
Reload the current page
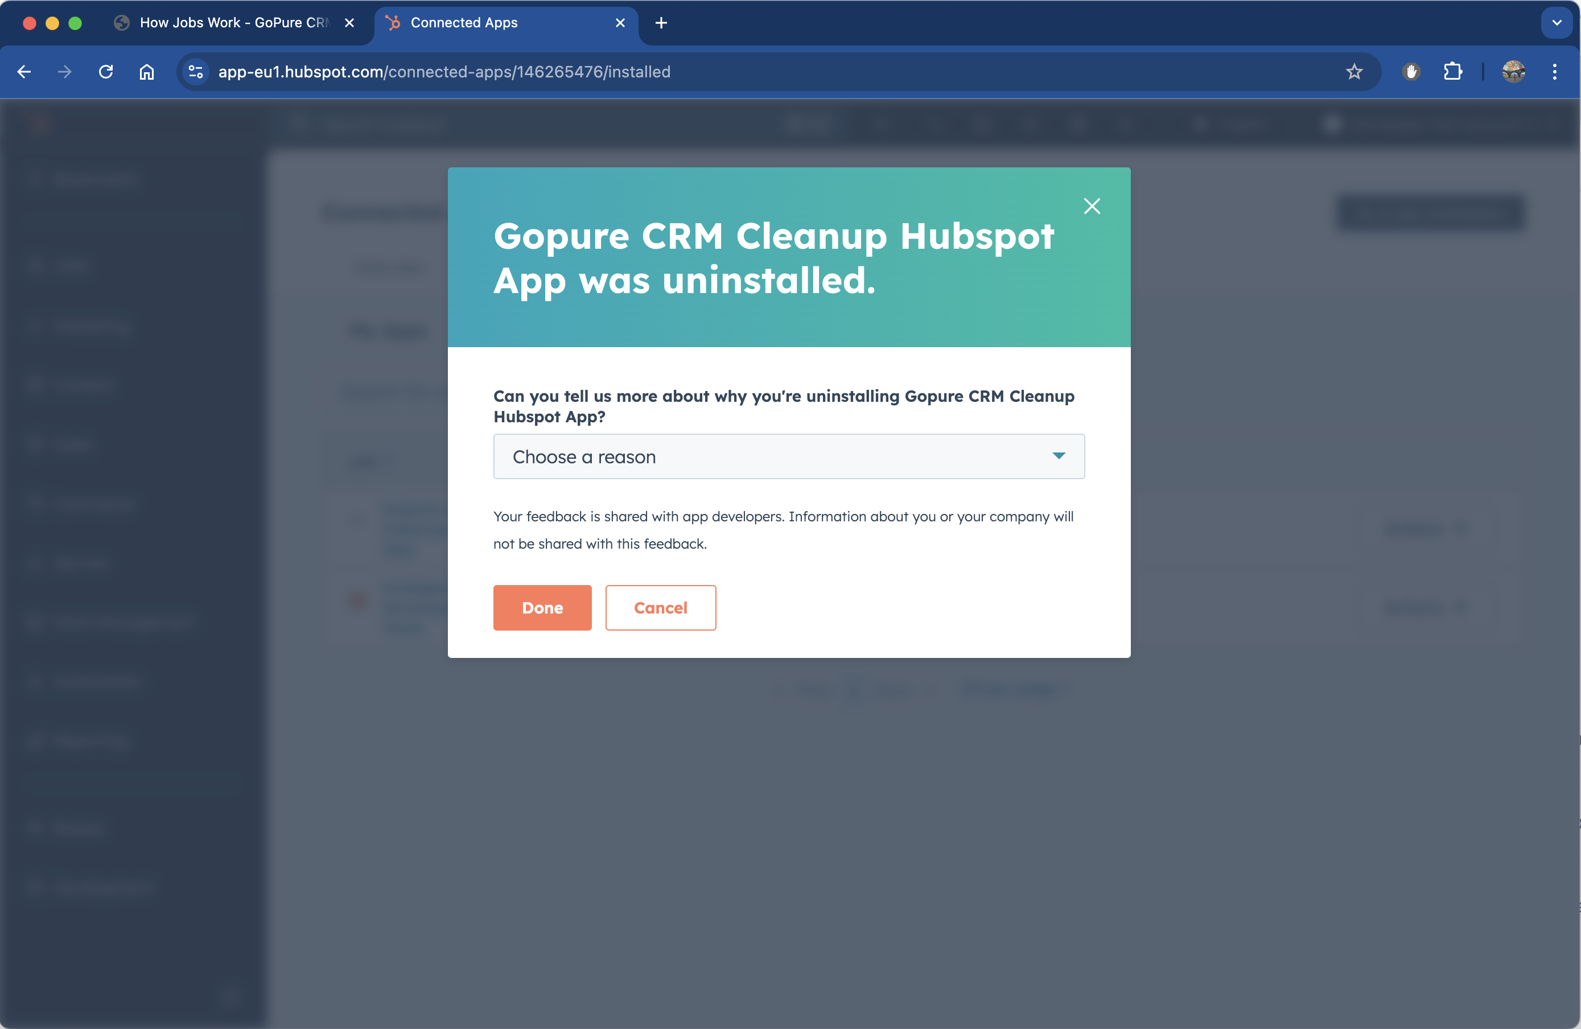pyautogui.click(x=106, y=72)
